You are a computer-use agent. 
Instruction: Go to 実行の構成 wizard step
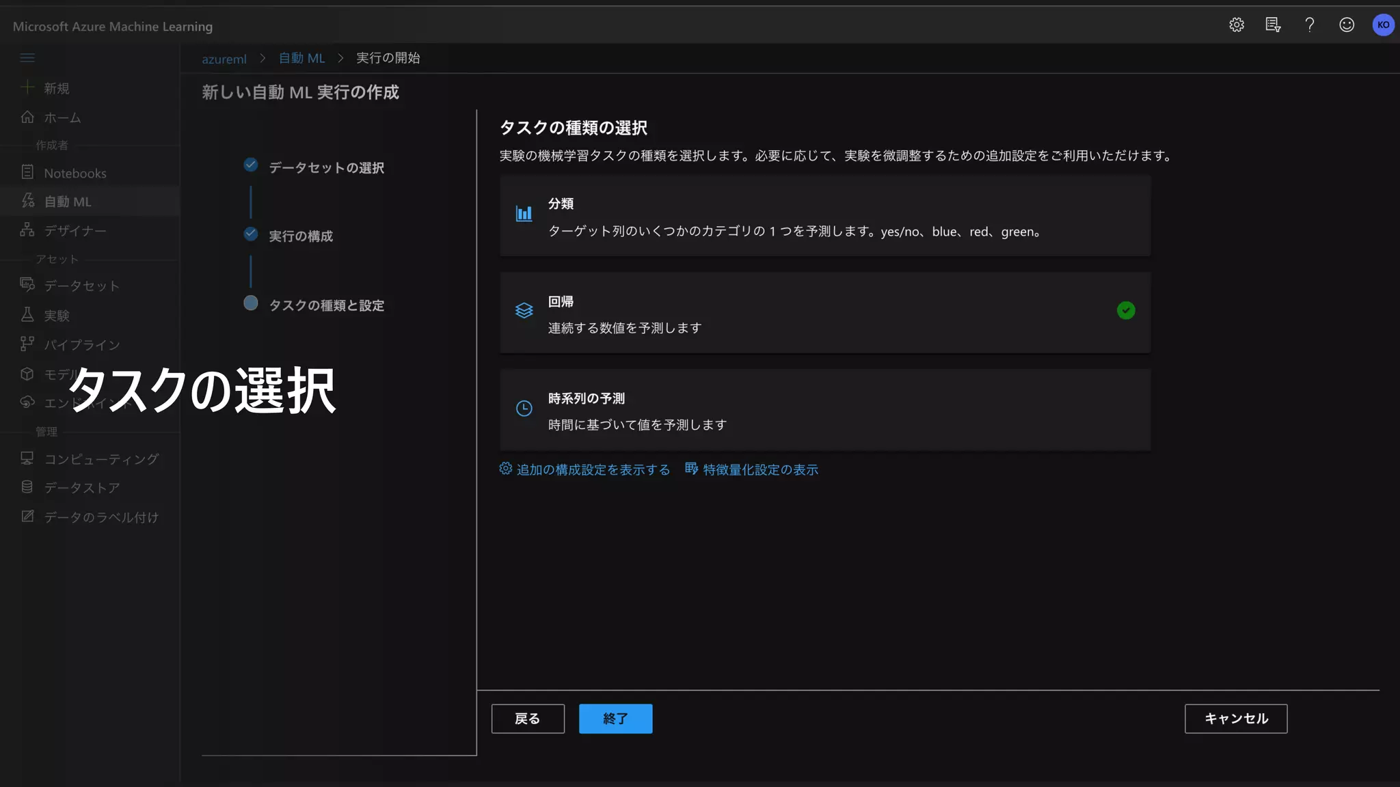(301, 236)
